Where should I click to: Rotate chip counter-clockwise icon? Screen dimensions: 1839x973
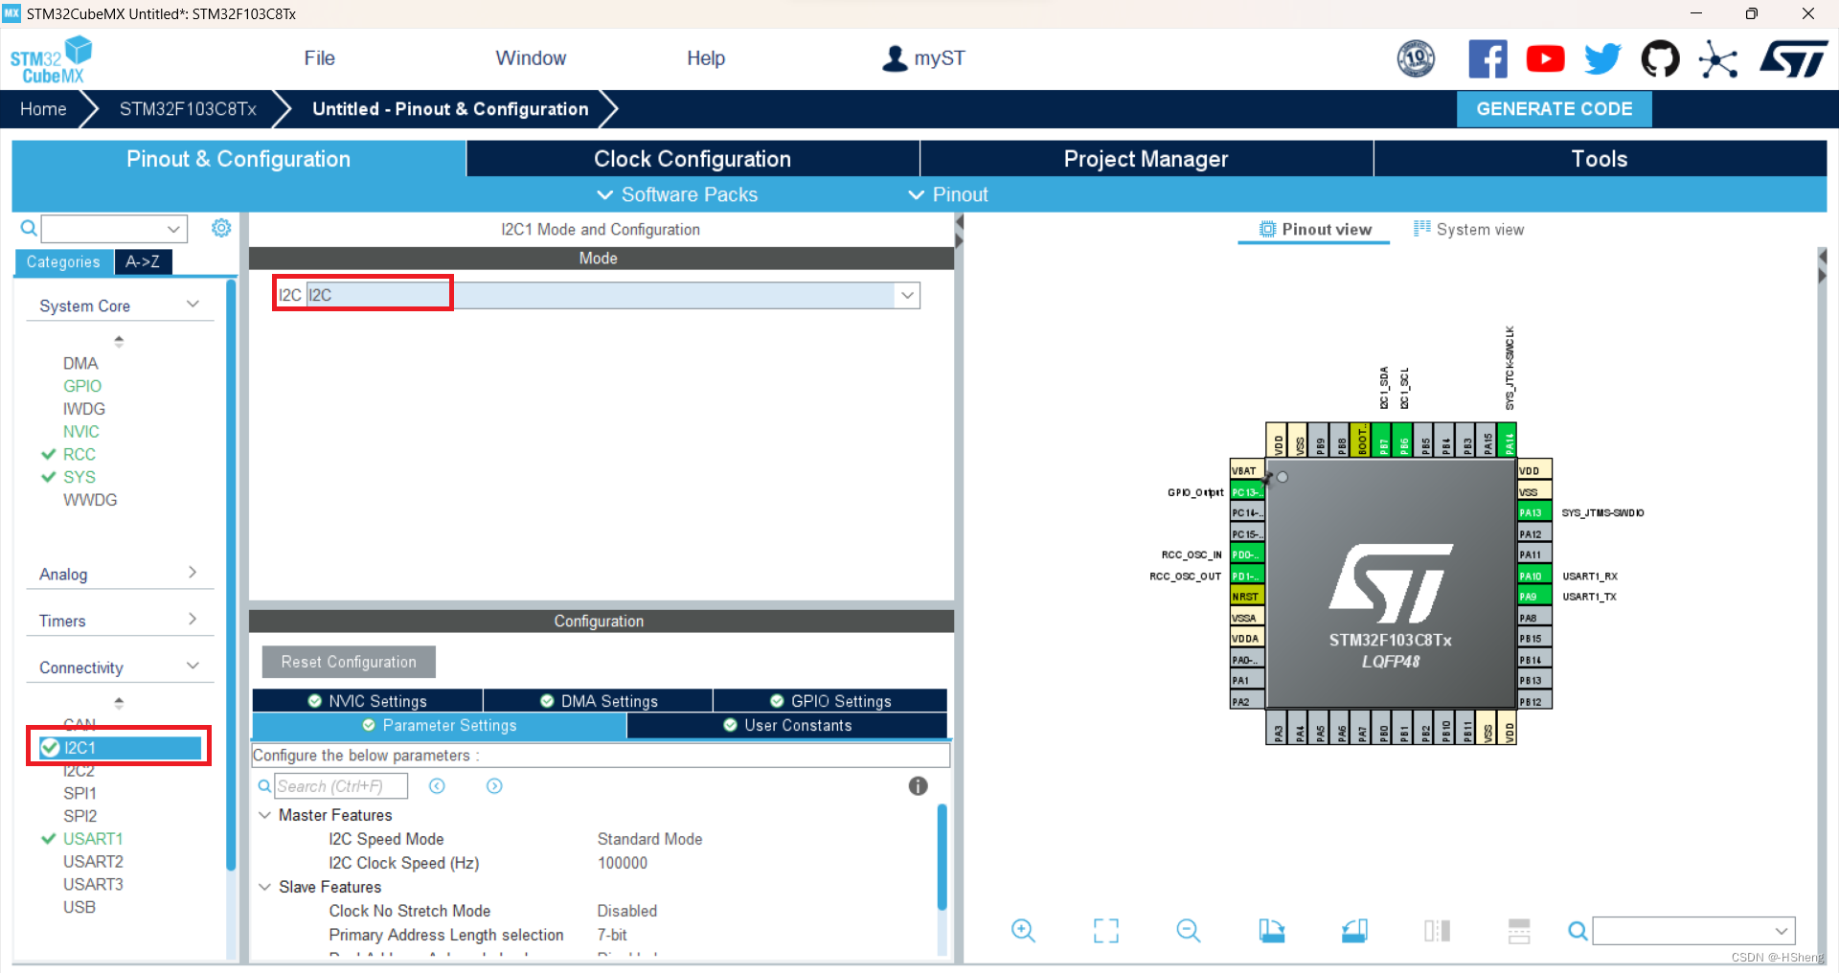(x=1354, y=930)
